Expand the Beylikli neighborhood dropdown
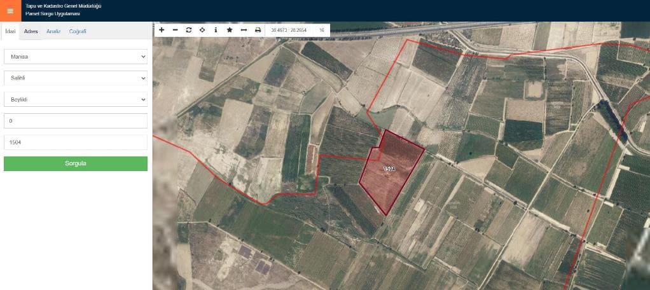Viewport: 650px width, 290px height. pyautogui.click(x=76, y=100)
